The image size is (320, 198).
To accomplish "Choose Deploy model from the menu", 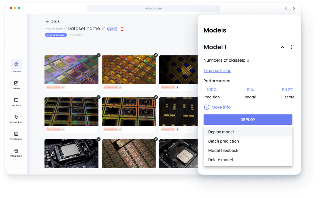I will pos(221,132).
